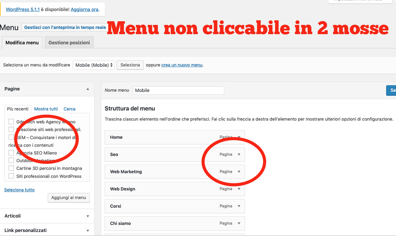Enable 'Siti professionali con WordPress' checkbox
396x236 pixels.
pyautogui.click(x=11, y=176)
